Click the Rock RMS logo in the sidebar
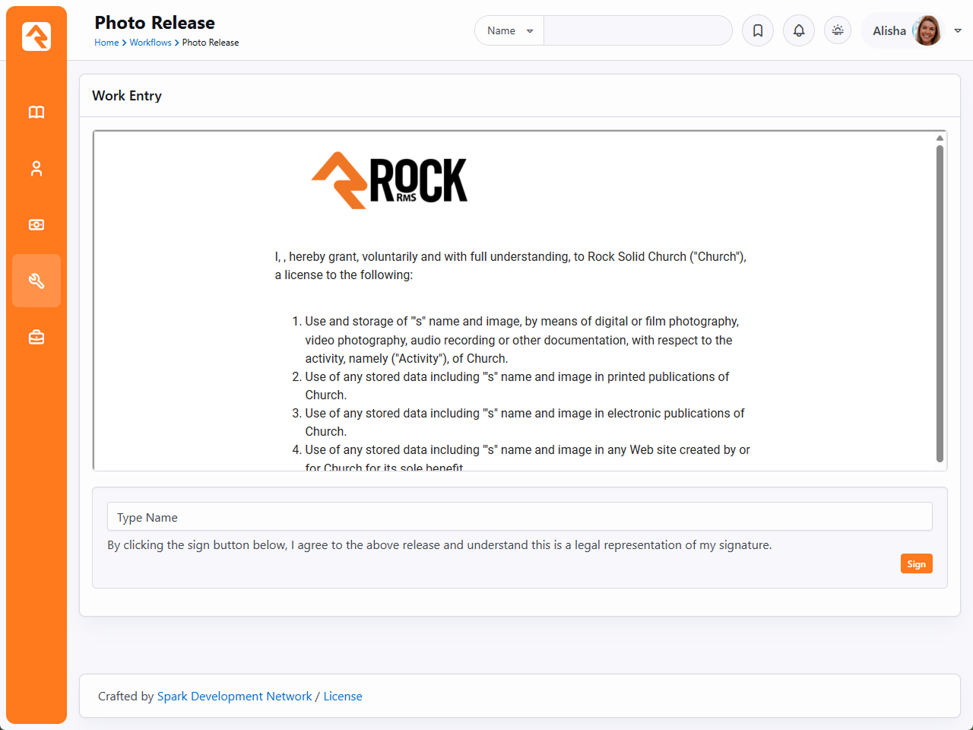This screenshot has height=730, width=973. click(x=36, y=36)
